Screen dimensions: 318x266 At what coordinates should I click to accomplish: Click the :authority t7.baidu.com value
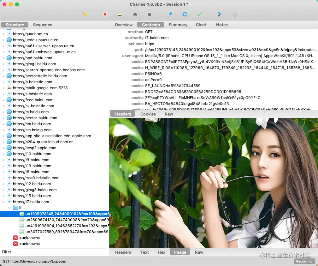click(157, 38)
